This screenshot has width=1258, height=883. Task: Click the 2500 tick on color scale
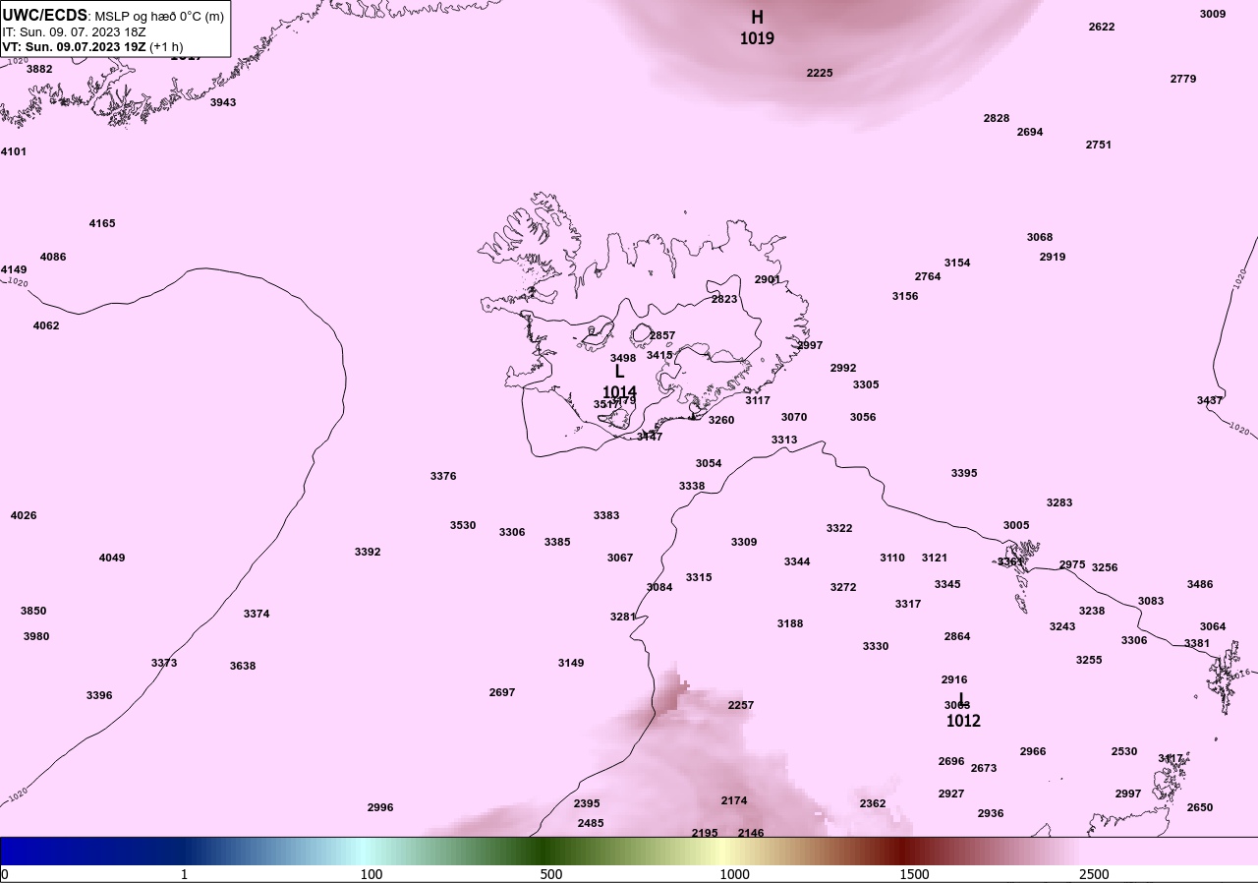point(1094,874)
